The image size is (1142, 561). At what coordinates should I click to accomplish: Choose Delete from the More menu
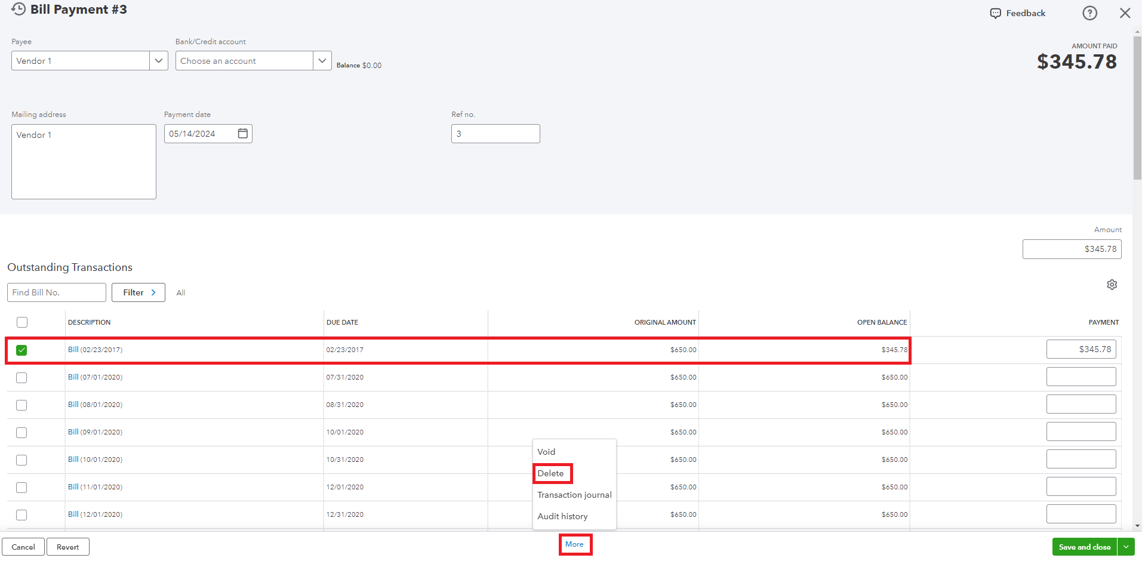pos(550,473)
